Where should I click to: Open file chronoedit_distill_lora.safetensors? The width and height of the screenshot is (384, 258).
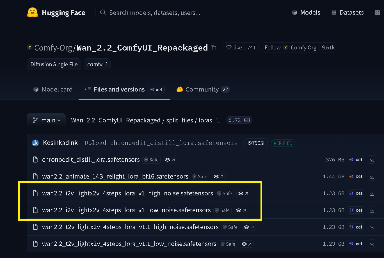(x=91, y=159)
